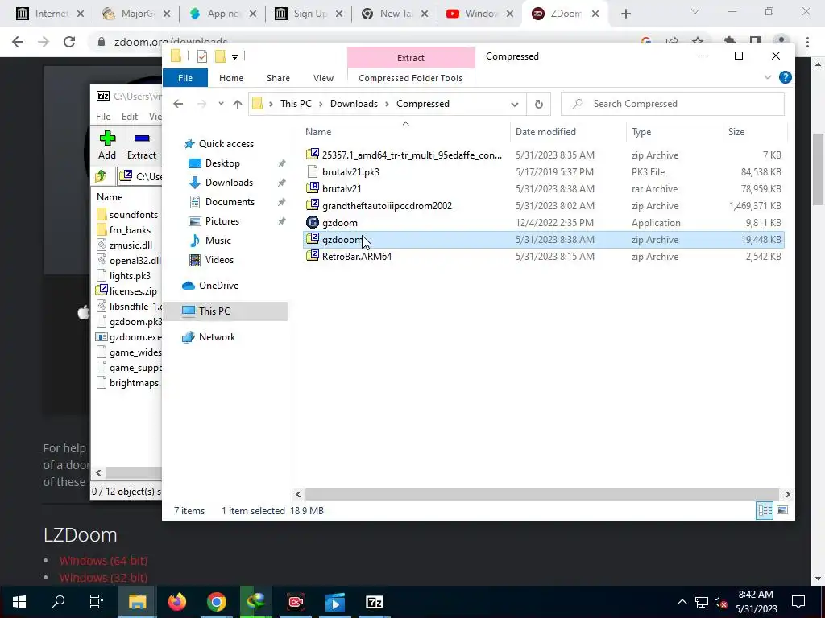Click volume icon in system tray

(x=720, y=602)
